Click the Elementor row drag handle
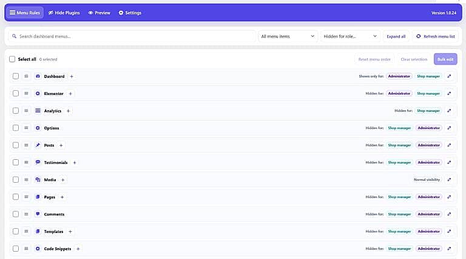 pyautogui.click(x=26, y=93)
